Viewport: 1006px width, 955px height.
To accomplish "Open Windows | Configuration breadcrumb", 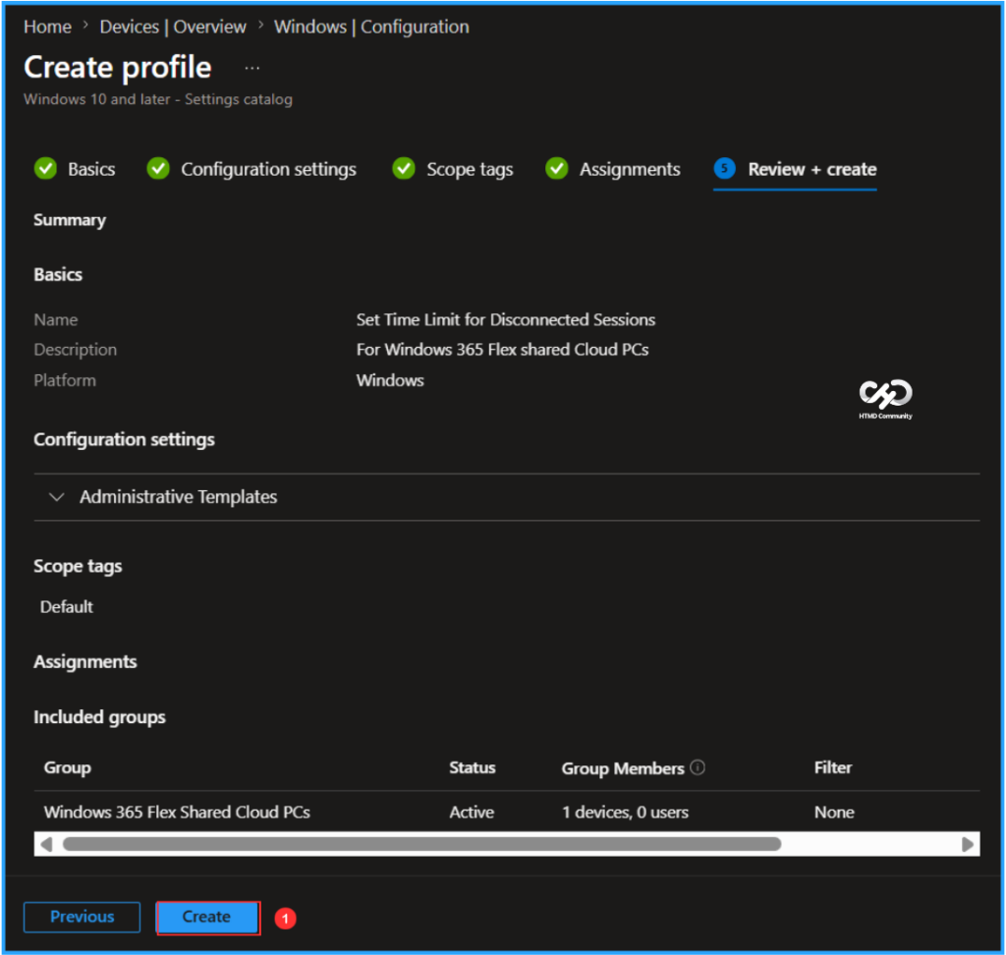I will coord(371,27).
